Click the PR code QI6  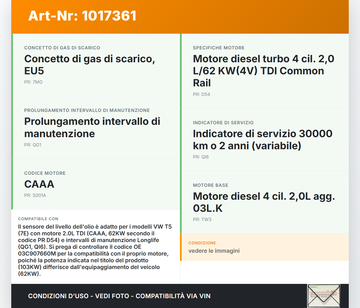[x=201, y=157]
